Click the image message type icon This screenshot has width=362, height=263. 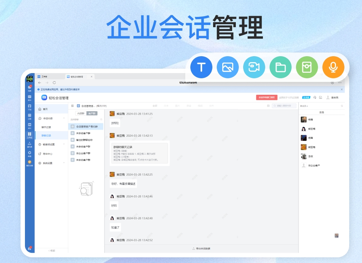[x=227, y=67]
